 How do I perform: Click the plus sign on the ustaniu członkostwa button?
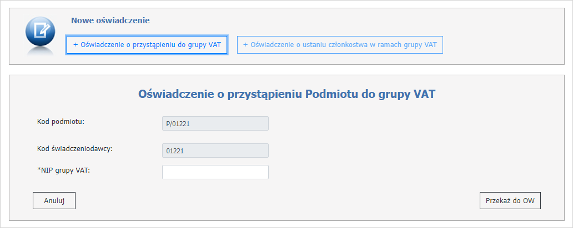pos(245,45)
